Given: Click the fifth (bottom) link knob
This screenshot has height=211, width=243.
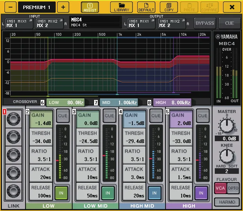Looking at the screenshot, I should (14, 191).
